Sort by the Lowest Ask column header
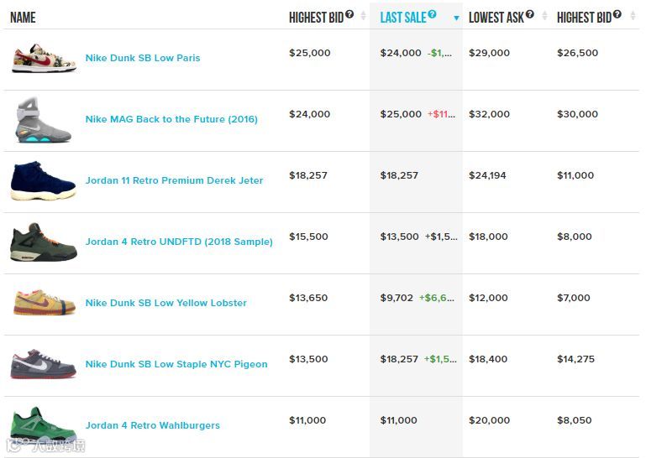The image size is (646, 458). [496, 18]
